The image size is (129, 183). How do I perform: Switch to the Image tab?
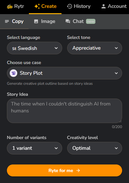click(45, 21)
